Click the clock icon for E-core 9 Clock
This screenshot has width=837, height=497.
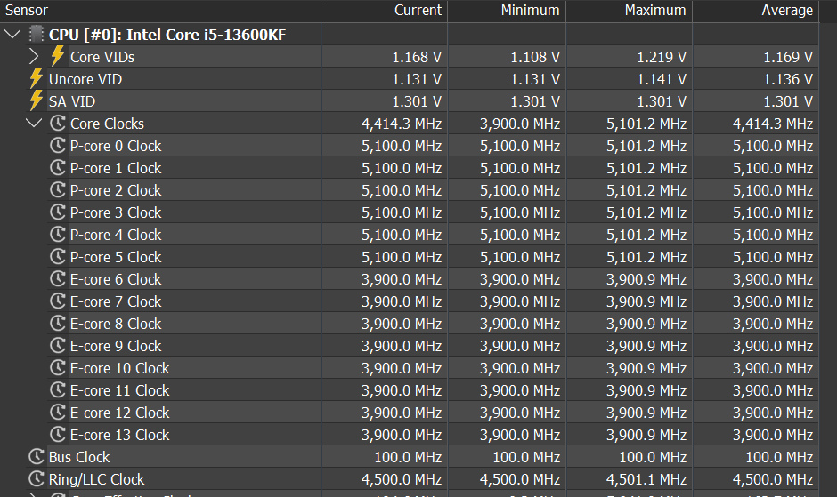coord(58,346)
